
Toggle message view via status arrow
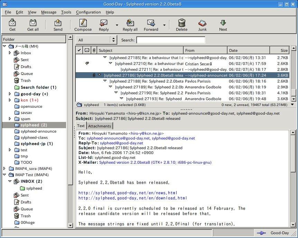(x=292, y=105)
